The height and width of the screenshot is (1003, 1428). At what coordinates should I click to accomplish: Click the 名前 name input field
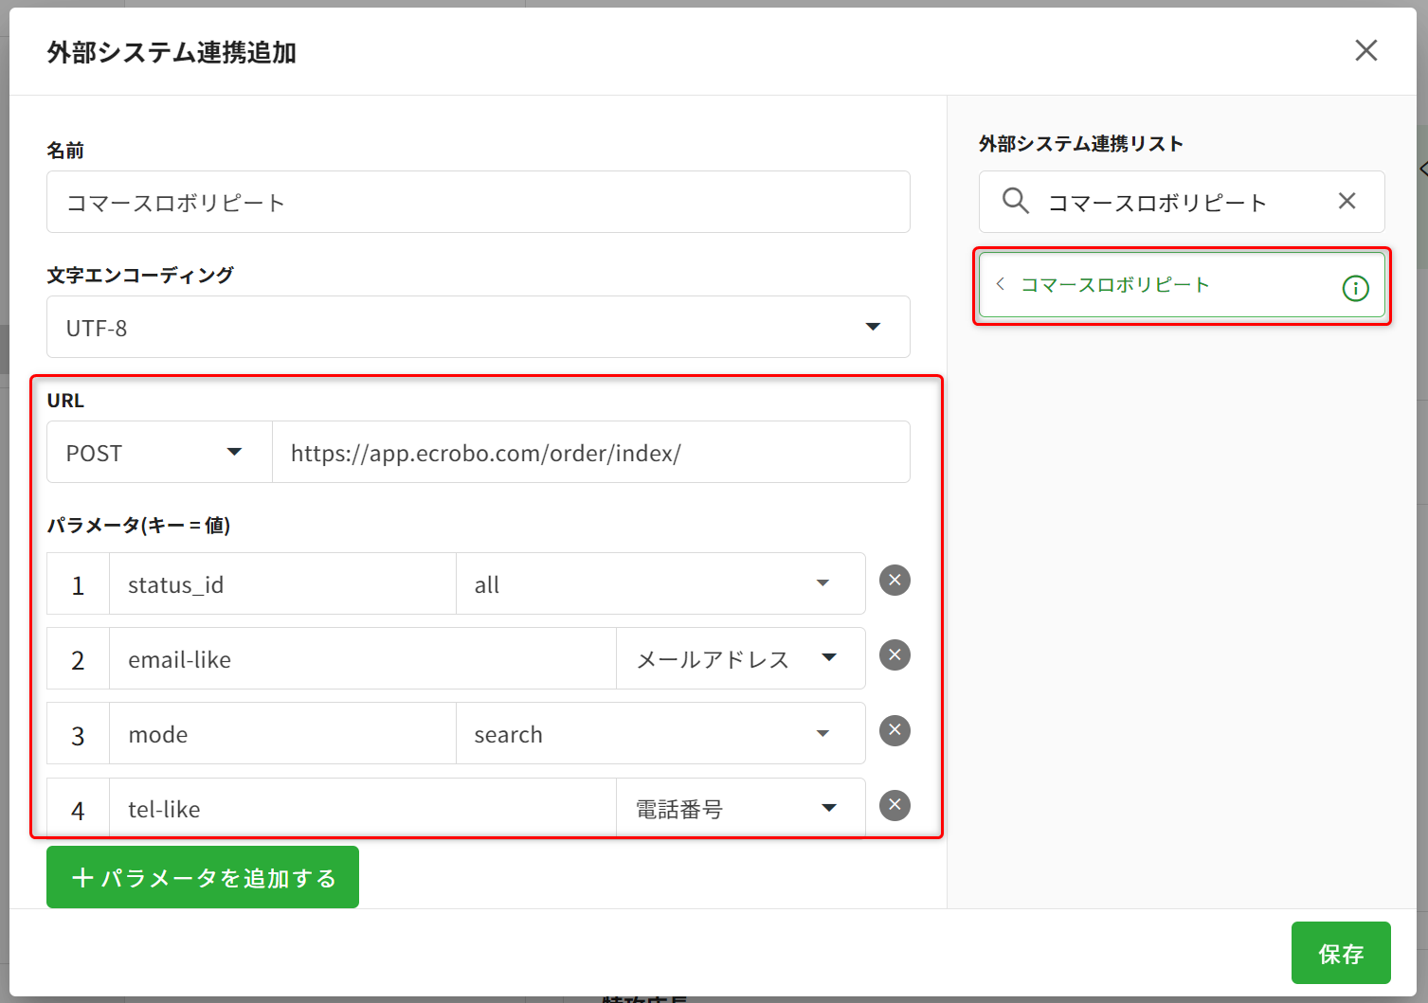tap(478, 203)
